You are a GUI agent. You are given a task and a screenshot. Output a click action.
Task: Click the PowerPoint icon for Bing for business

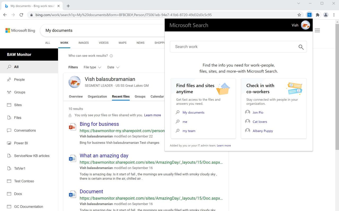coord(72,127)
